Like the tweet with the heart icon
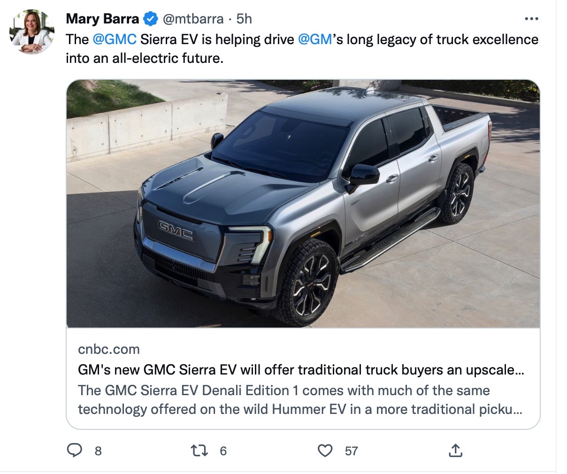The width and height of the screenshot is (567, 474). click(325, 451)
